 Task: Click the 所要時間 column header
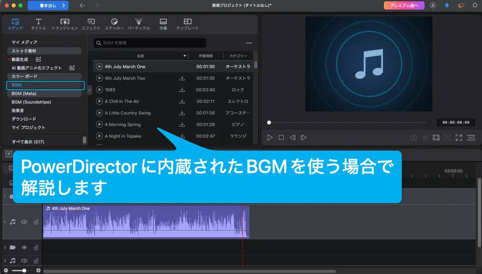coord(206,56)
